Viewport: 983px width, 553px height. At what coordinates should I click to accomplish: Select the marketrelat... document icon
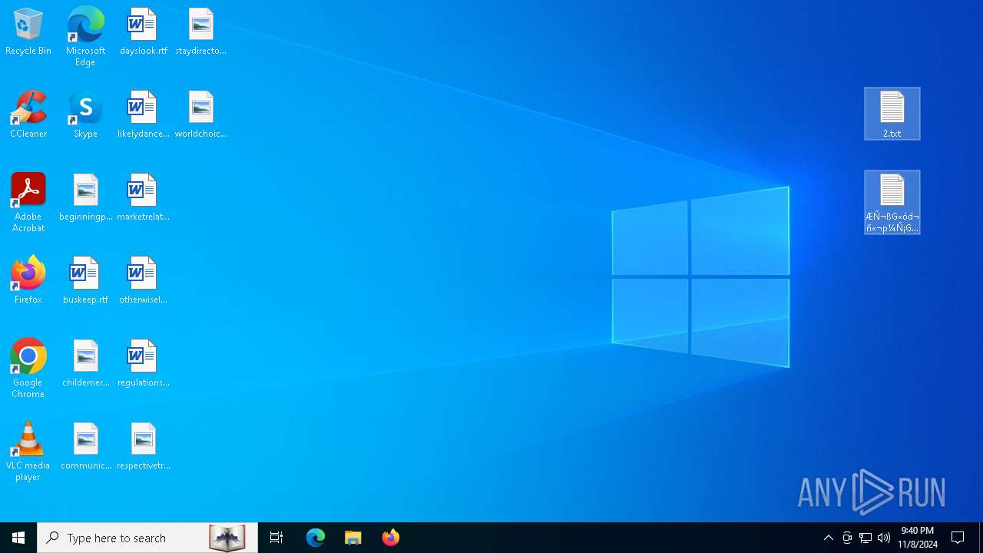(x=143, y=198)
